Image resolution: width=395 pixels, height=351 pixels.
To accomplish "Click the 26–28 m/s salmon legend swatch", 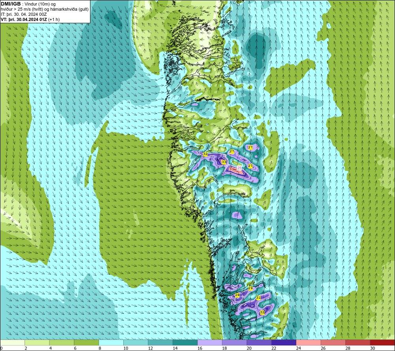I will [333, 342].
